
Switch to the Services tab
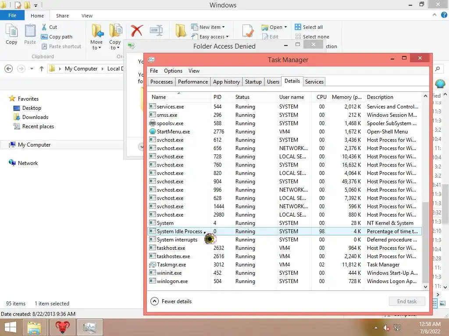[x=314, y=82]
